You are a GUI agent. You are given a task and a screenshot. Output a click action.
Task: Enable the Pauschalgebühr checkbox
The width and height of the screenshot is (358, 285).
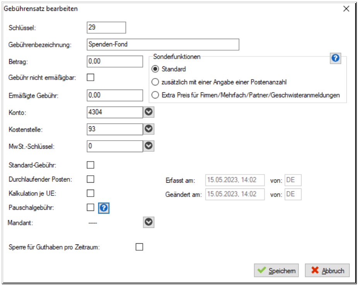pyautogui.click(x=90, y=207)
